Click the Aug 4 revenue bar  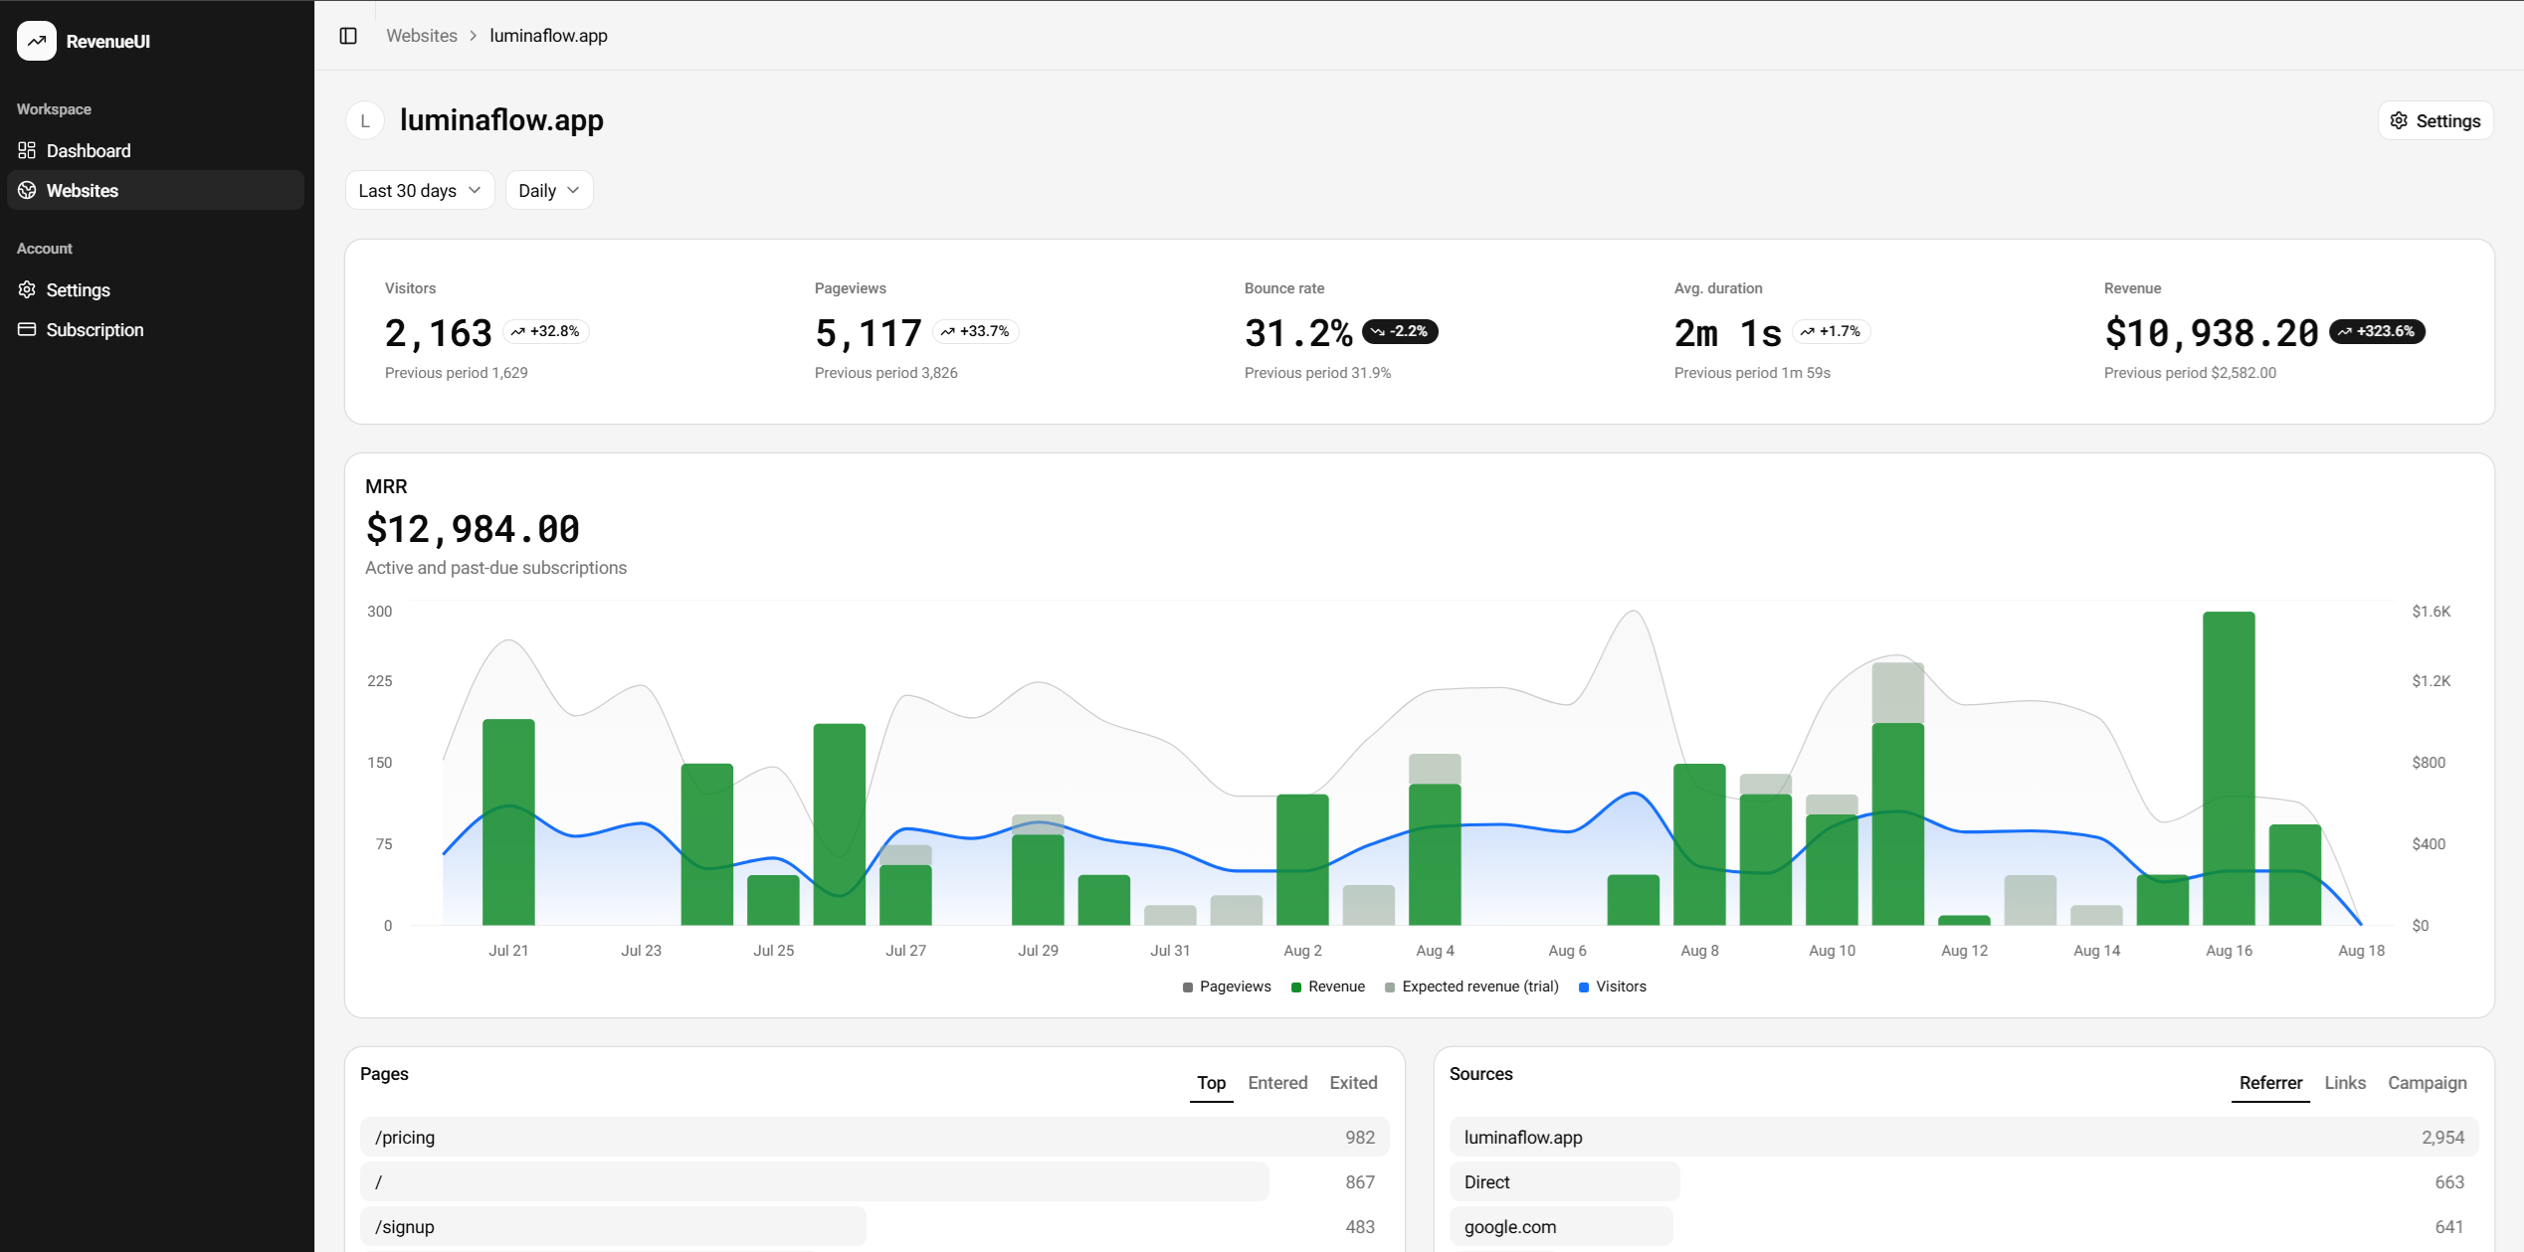pos(1435,854)
